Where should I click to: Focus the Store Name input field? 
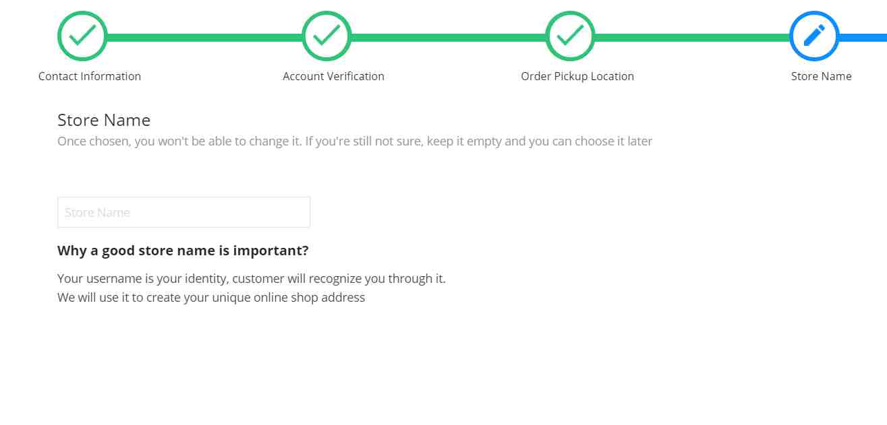point(183,212)
